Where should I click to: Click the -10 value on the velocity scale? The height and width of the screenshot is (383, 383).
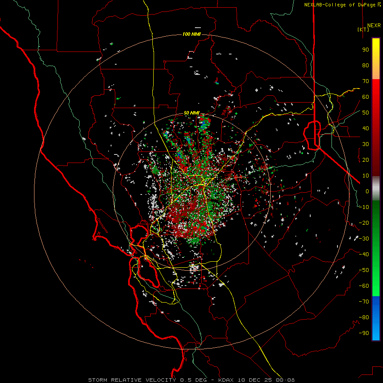pos(364,207)
